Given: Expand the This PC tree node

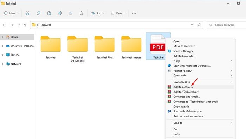Looking at the screenshot, I should coord(2,55).
